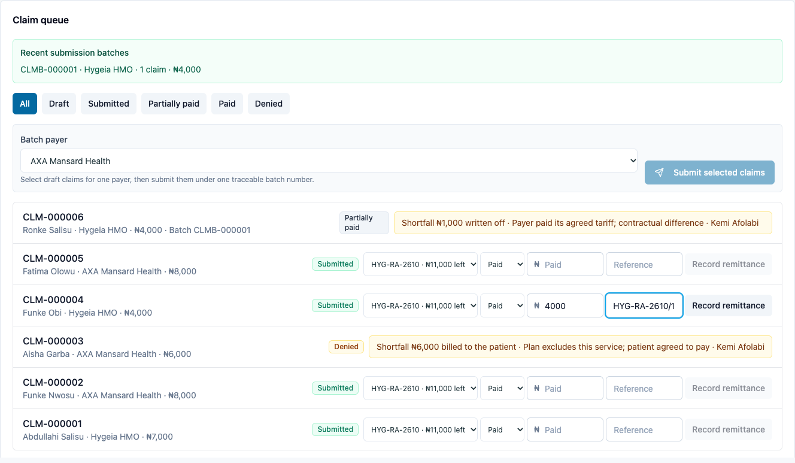Screen dimensions: 795x463
Task: Click the shortfall ₦6,000 billed to patient note
Action: pyautogui.click(x=571, y=347)
